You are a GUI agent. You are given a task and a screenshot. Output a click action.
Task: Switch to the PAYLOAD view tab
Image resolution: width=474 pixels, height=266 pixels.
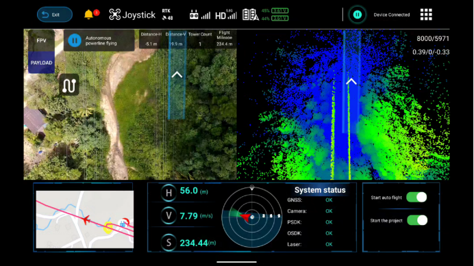[x=41, y=62]
